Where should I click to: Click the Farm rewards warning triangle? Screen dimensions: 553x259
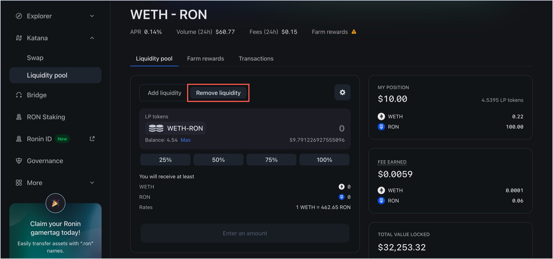point(354,32)
